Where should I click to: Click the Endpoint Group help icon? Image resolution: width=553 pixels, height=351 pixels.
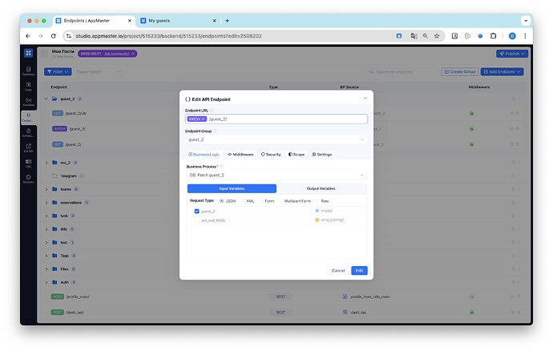click(215, 131)
